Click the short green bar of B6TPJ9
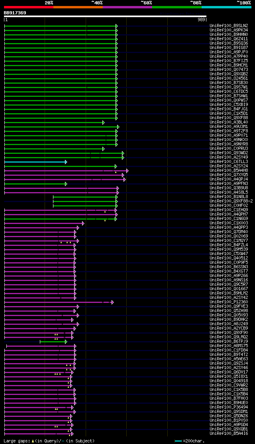This screenshot has width=255, height=444. 53,342
